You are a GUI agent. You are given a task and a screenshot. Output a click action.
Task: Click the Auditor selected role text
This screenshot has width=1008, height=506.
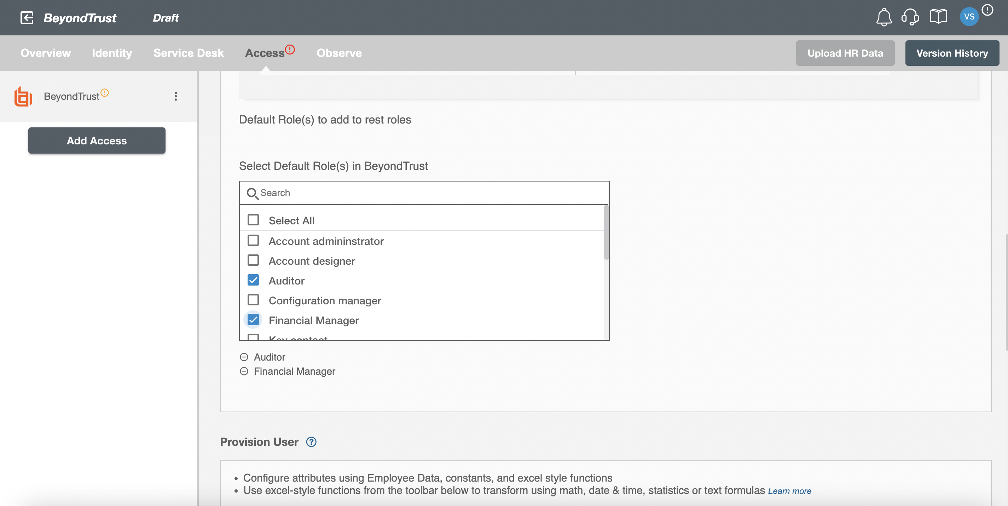coord(269,357)
